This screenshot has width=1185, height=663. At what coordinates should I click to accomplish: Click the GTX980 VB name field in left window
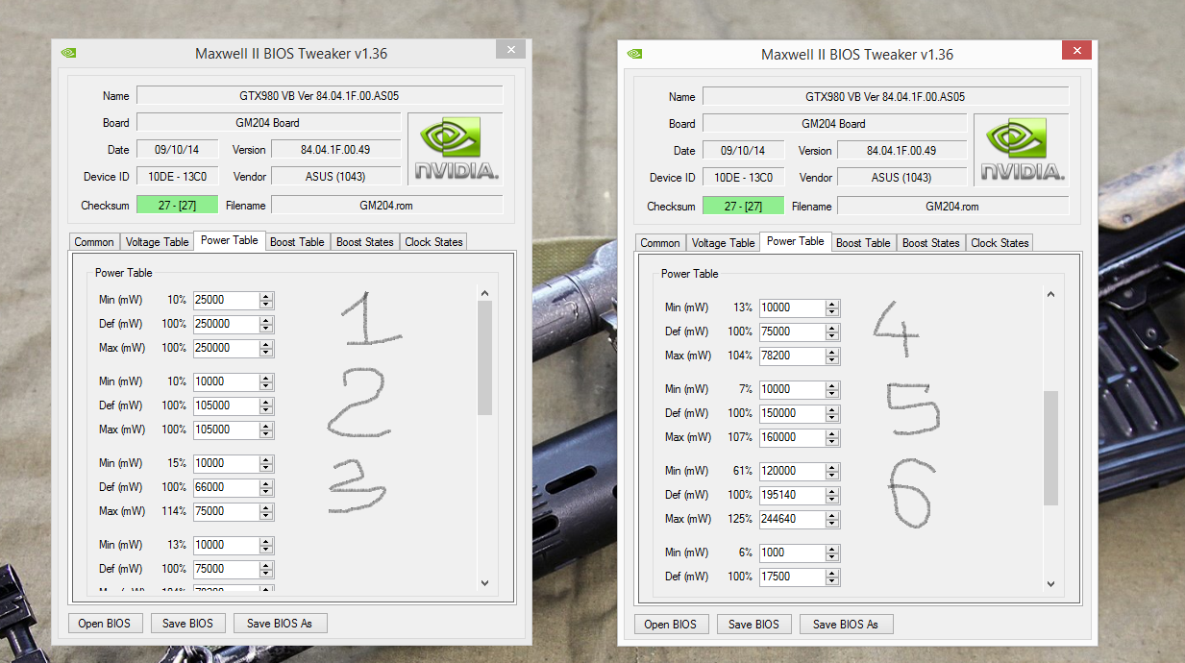click(x=319, y=95)
